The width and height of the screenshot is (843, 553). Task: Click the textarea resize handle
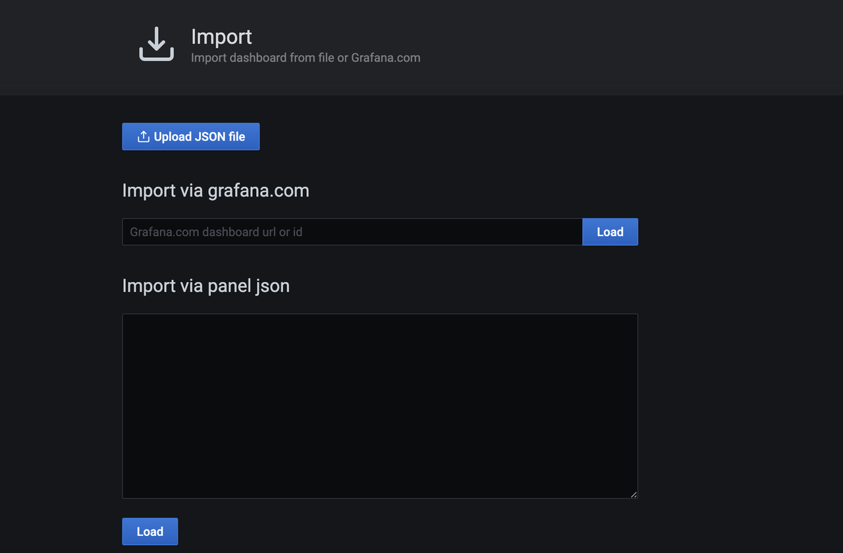tap(634, 494)
